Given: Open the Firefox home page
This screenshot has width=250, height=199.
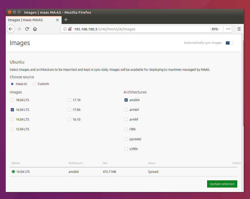Looking at the screenshot, I should [35, 29].
